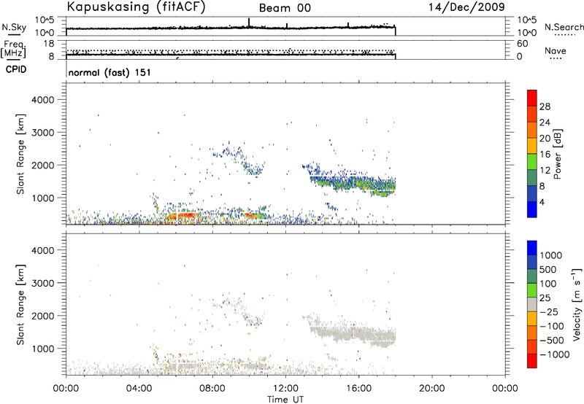Click the "16:00" time tick label
Image resolution: width=584 pixels, height=404 pixels.
coord(358,389)
